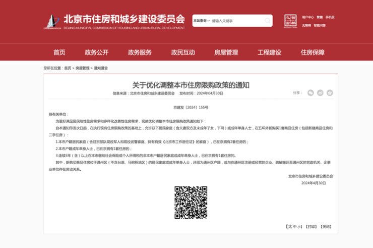Viewport: 373px width, 248px height.
Task: Share article via WeChat icon
Action: 311,93
